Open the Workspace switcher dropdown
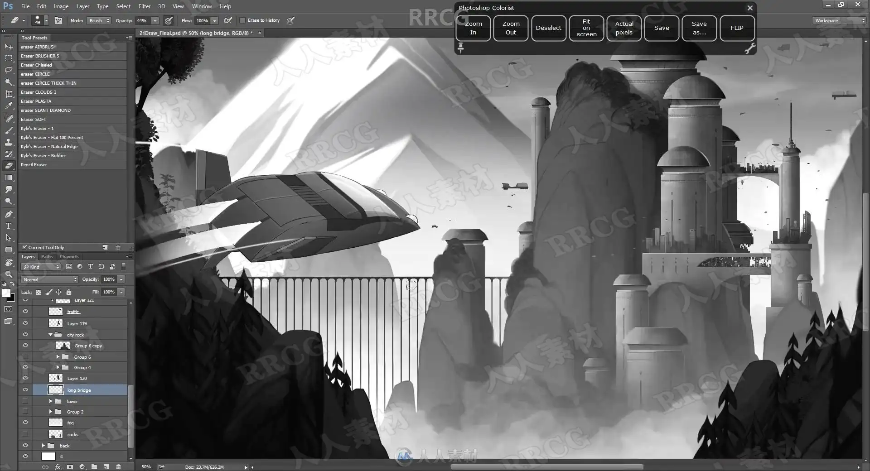The width and height of the screenshot is (870, 471). [x=839, y=20]
